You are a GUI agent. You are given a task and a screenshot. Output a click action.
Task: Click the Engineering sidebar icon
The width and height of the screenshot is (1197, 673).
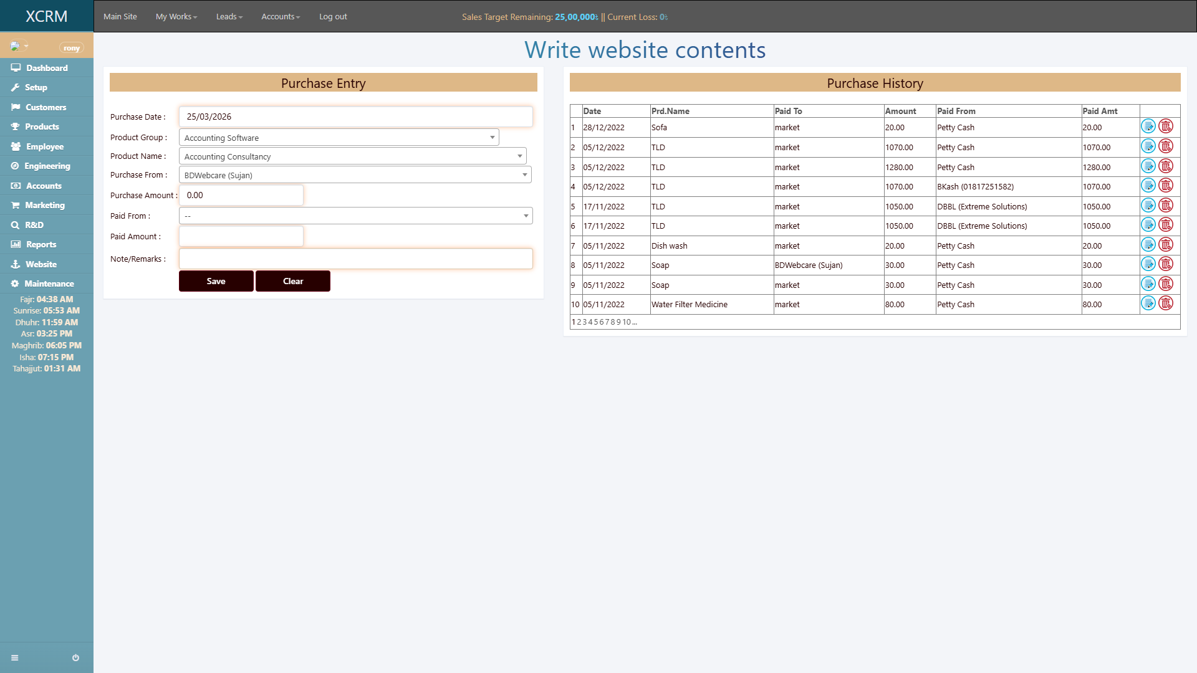pos(16,166)
